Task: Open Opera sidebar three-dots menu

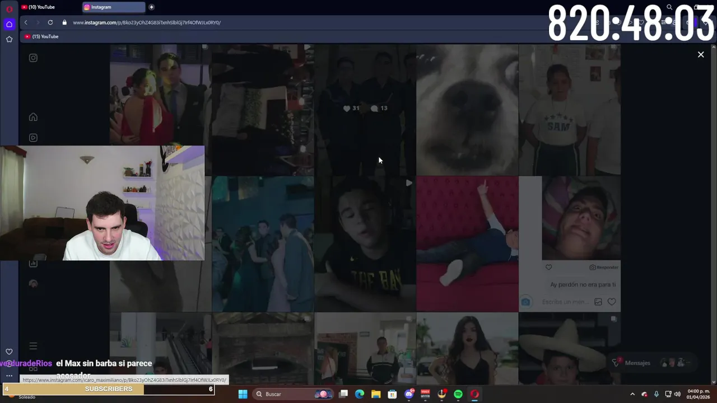Action: coord(9,376)
